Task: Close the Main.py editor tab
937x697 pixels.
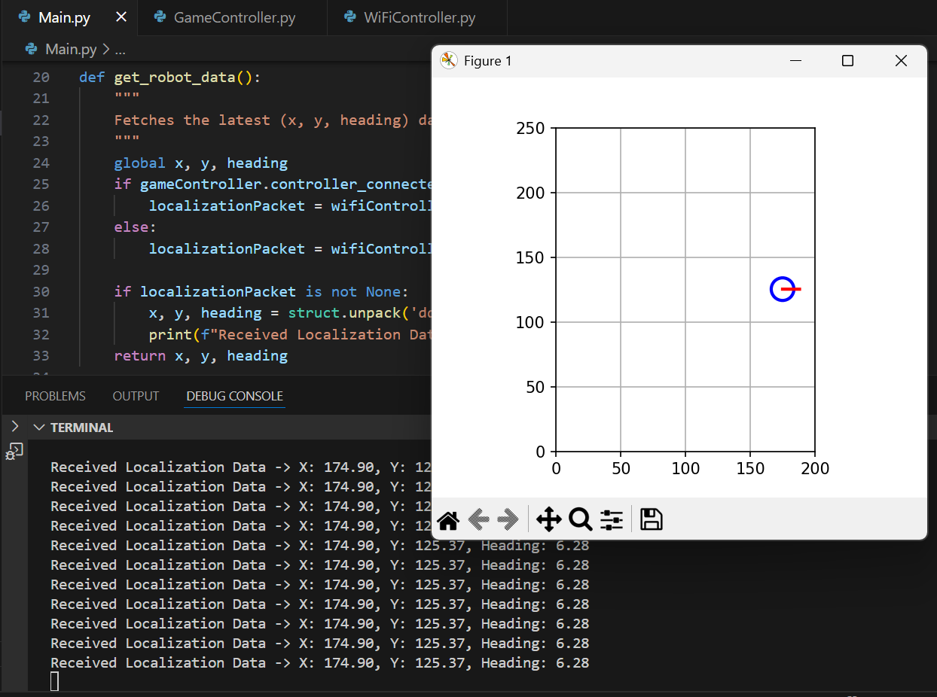Action: pos(121,17)
